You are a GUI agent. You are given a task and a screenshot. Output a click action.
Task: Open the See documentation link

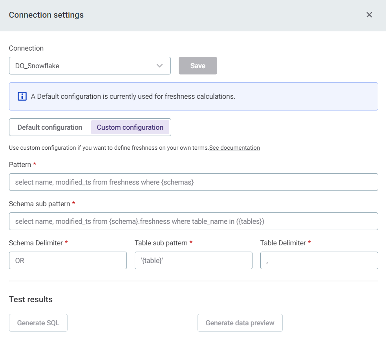pyautogui.click(x=234, y=148)
